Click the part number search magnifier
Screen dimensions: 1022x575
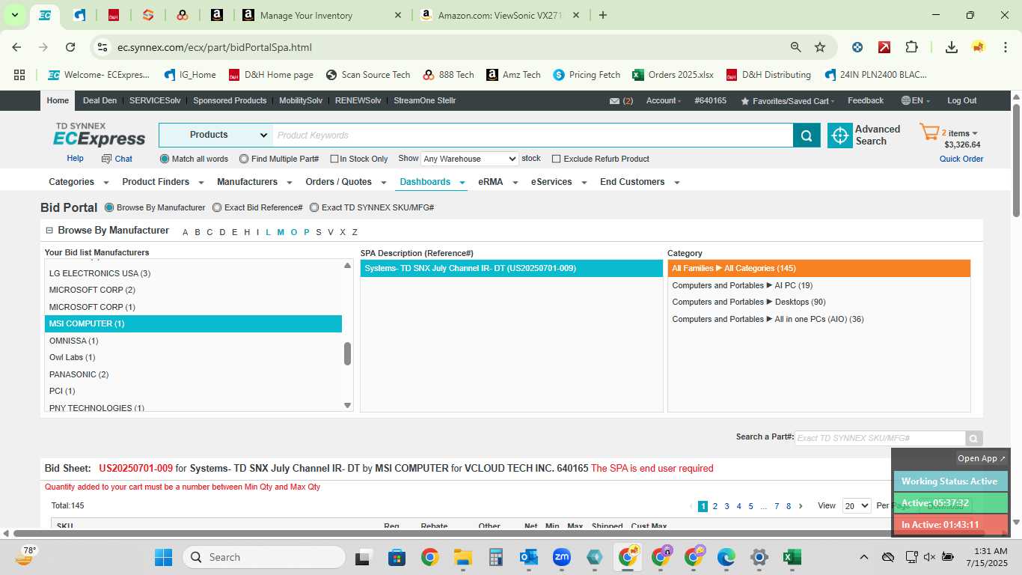[973, 439]
